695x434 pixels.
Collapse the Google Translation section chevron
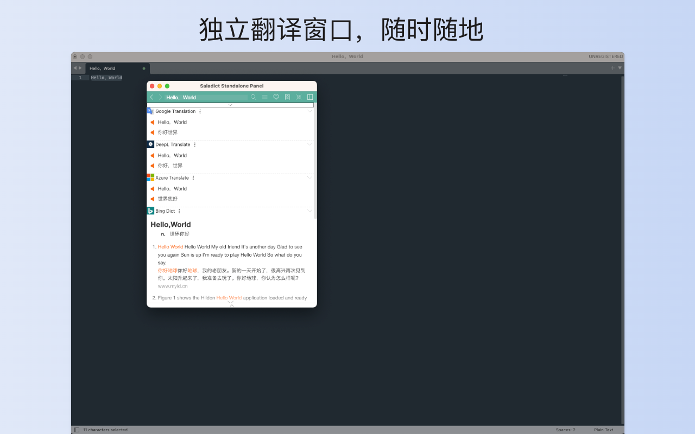tap(309, 111)
